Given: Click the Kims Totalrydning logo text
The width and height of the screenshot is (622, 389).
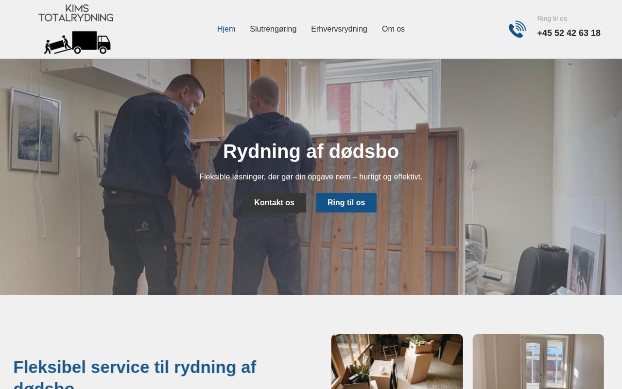Looking at the screenshot, I should coord(76,14).
